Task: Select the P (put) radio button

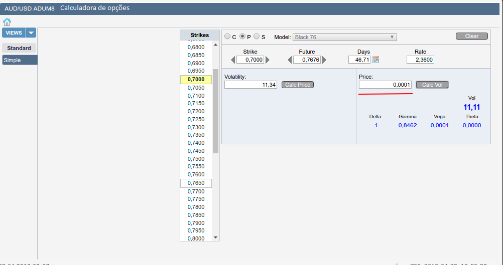Action: pyautogui.click(x=242, y=37)
